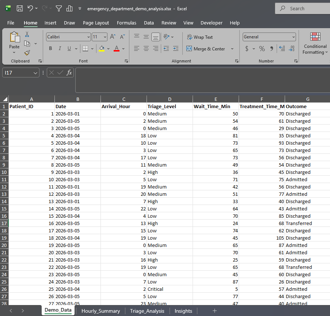Click into the Search box
The width and height of the screenshot is (330, 316).
303,8
